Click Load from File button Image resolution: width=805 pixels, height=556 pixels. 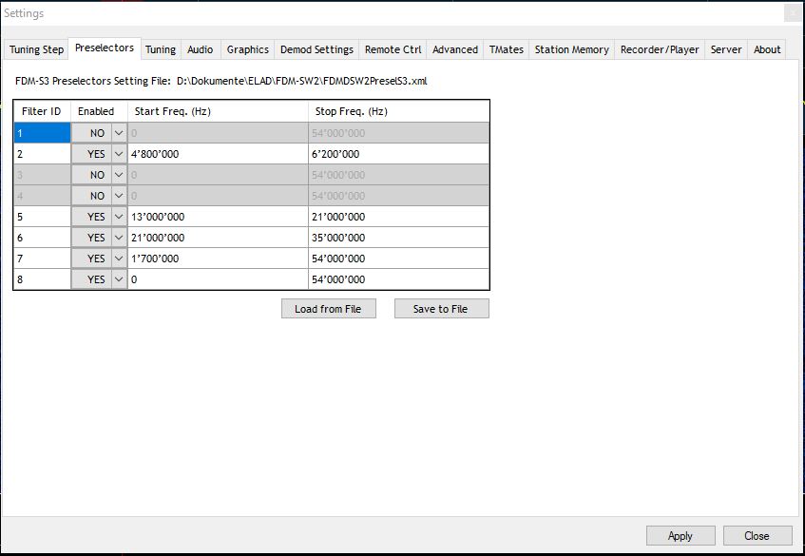[x=328, y=309]
